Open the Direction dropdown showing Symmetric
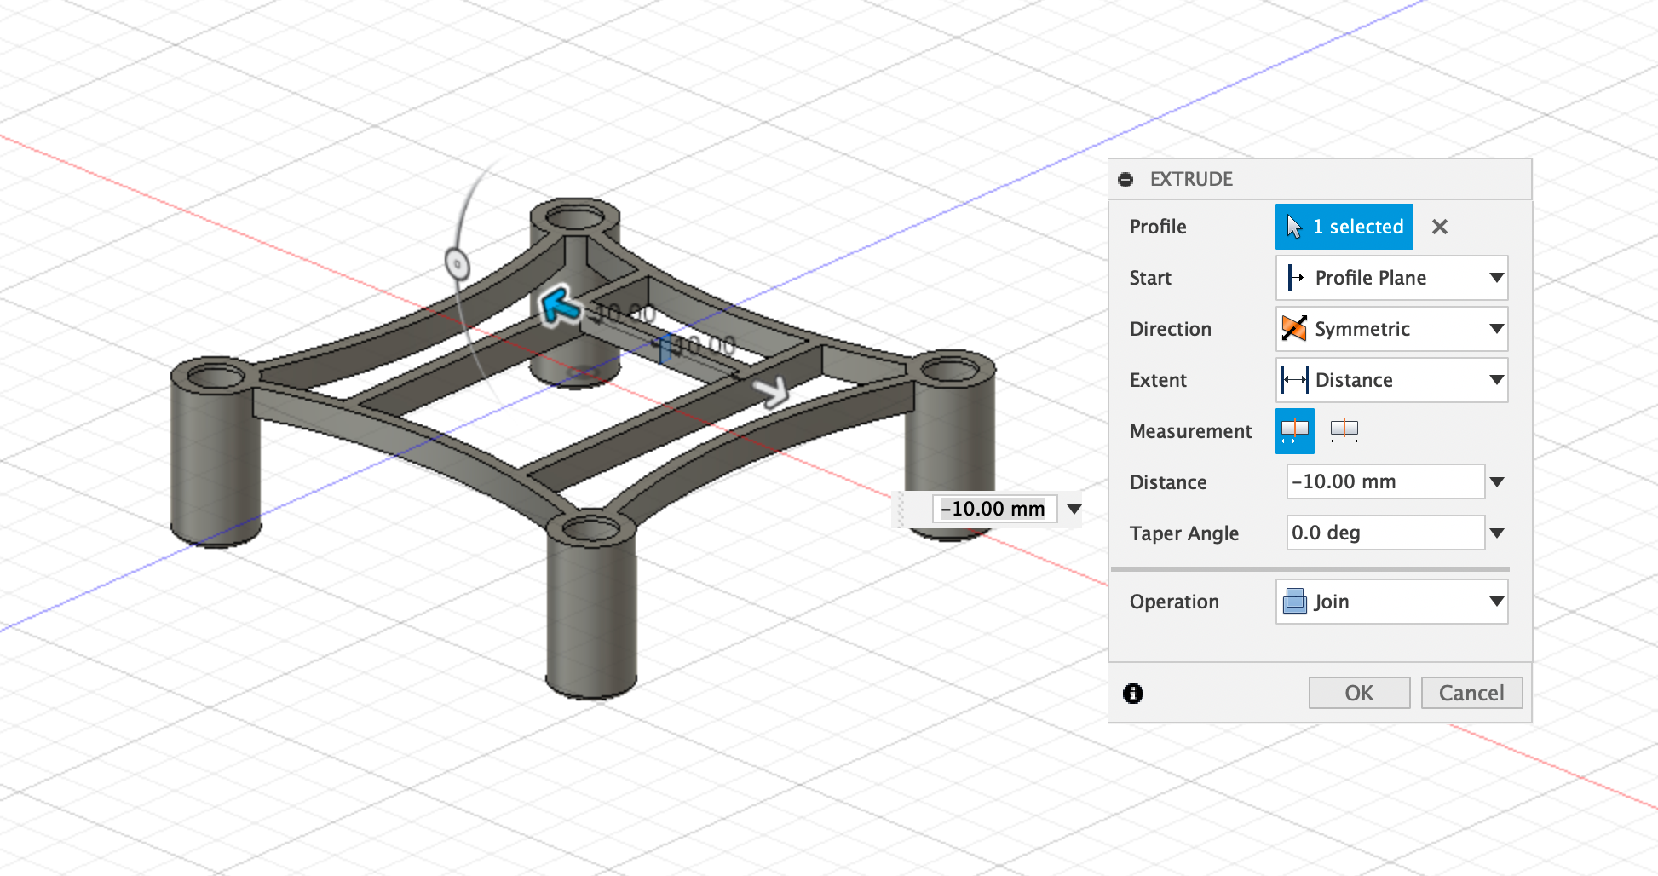The width and height of the screenshot is (1658, 876). coord(1497,329)
